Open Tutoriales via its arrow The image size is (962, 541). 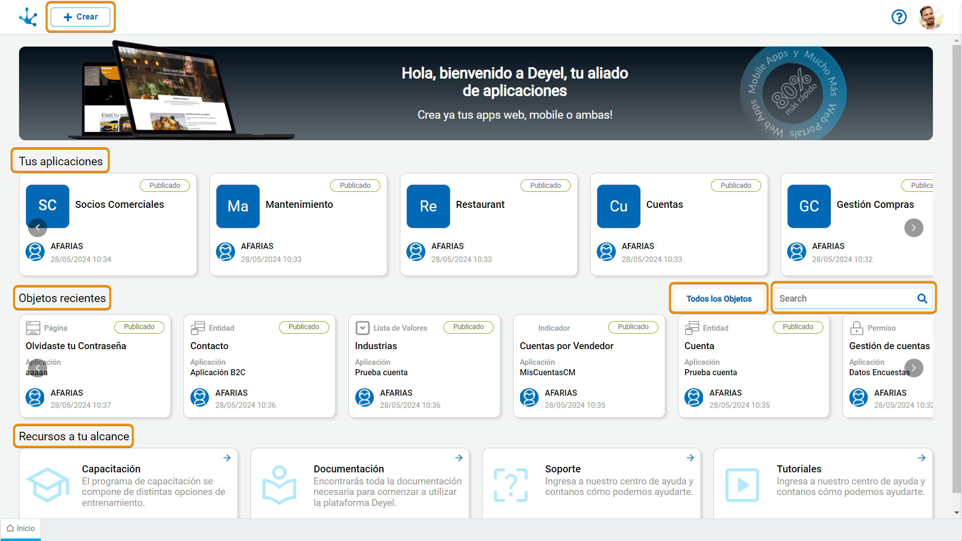click(x=922, y=458)
